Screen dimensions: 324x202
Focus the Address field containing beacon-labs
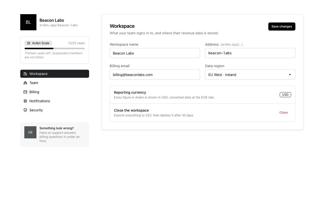tap(250, 53)
